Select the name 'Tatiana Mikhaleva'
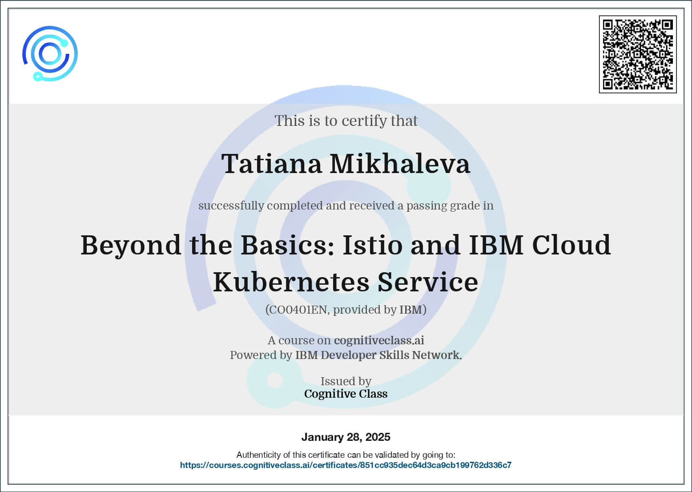This screenshot has height=492, width=692. point(346,163)
